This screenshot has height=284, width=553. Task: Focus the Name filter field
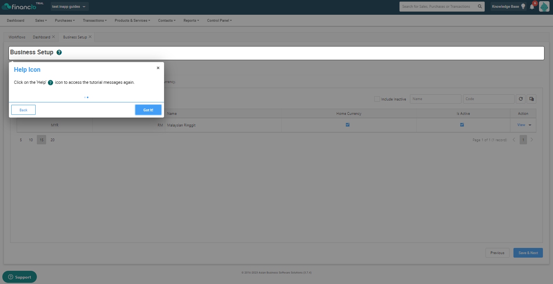435,99
